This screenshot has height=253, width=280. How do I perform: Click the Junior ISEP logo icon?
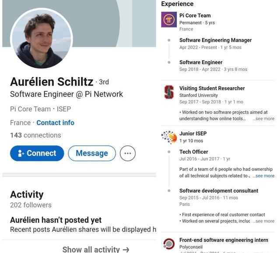[x=169, y=137]
